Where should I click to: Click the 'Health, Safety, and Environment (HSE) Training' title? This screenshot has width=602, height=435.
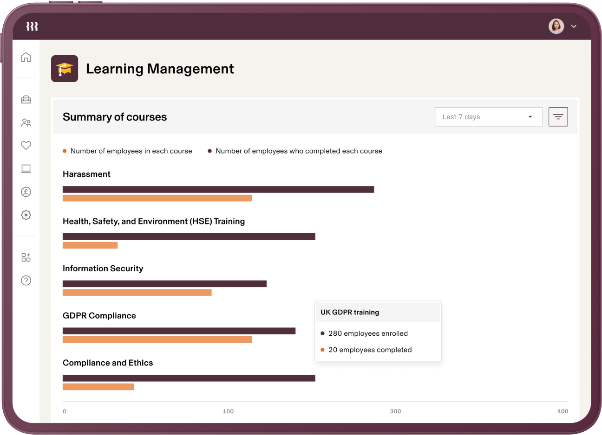point(154,222)
